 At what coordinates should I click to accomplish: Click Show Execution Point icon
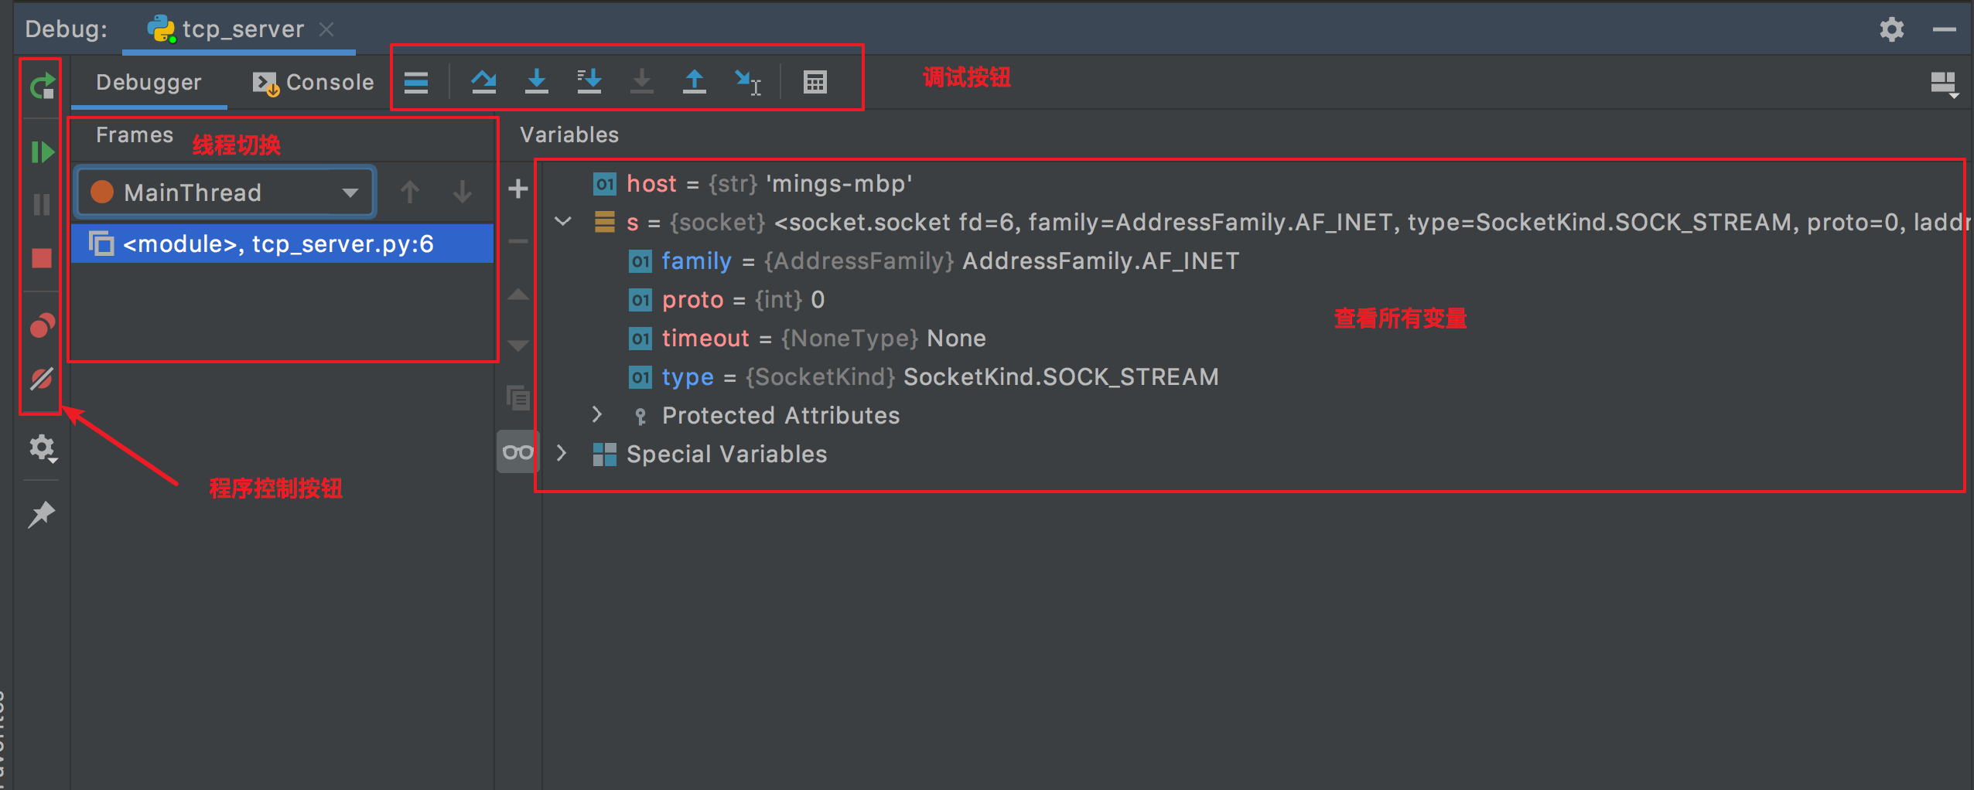(x=416, y=82)
